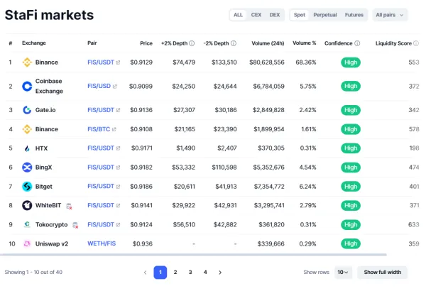Click the horizontal table scrollbar

[193, 255]
